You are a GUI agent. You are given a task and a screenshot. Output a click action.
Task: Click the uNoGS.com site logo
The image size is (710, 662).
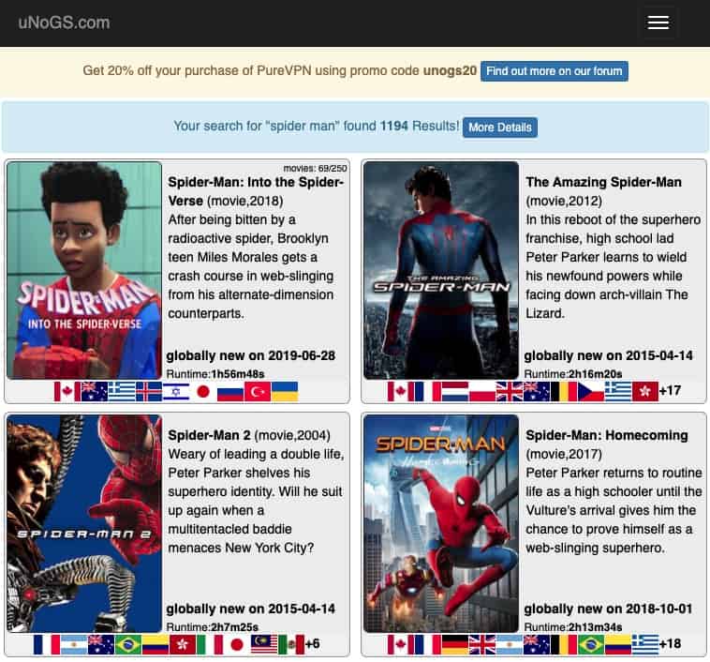(x=64, y=23)
